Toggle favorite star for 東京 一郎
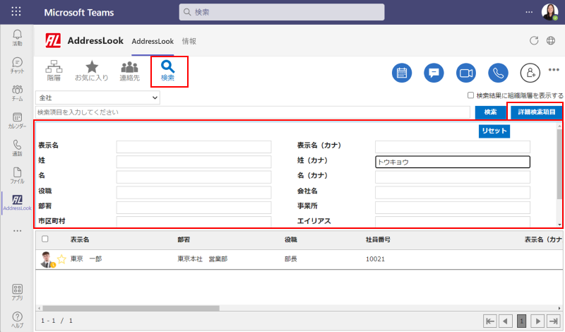Image resolution: width=565 pixels, height=332 pixels. [x=61, y=259]
